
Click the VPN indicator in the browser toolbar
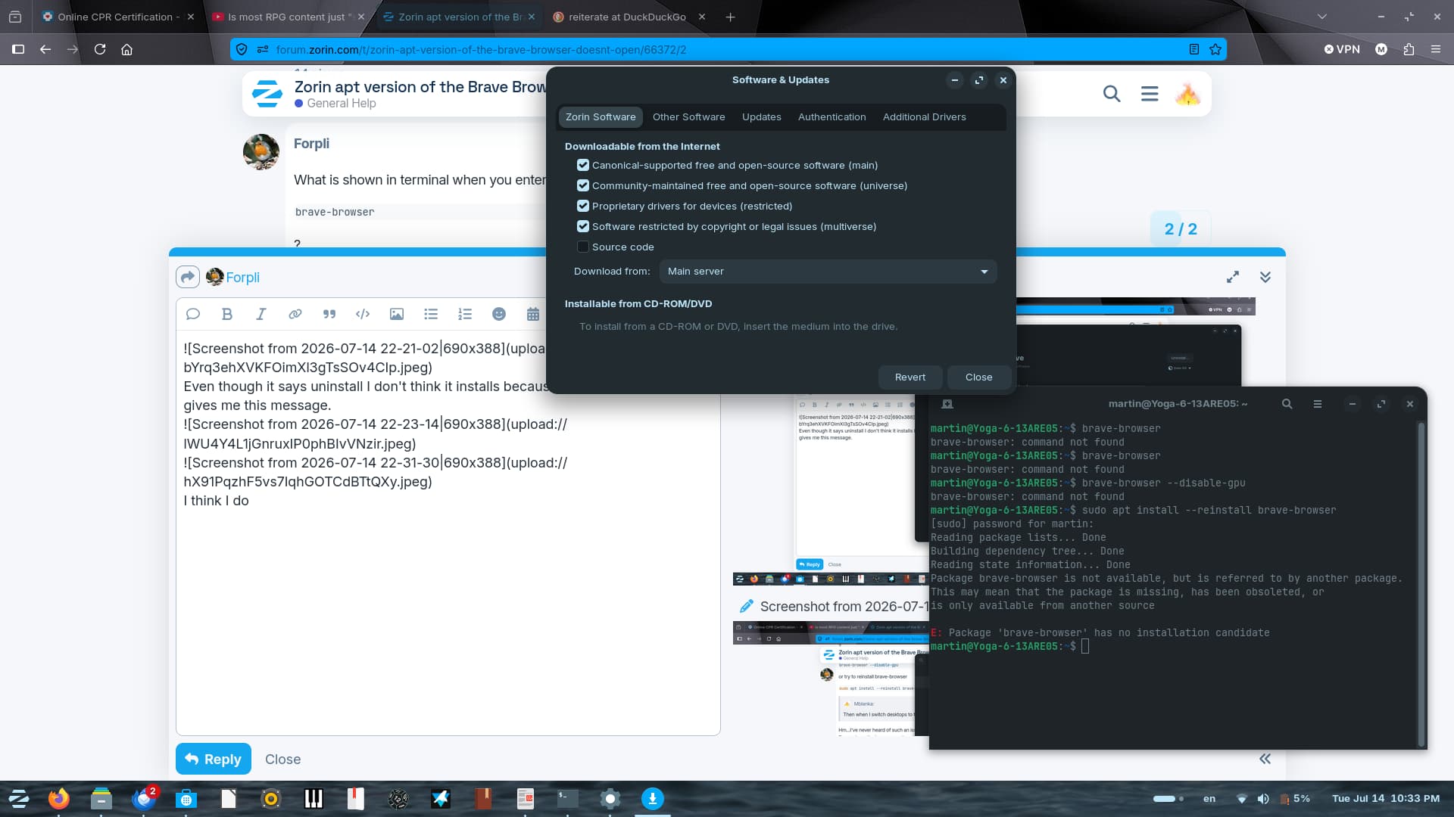pyautogui.click(x=1342, y=49)
